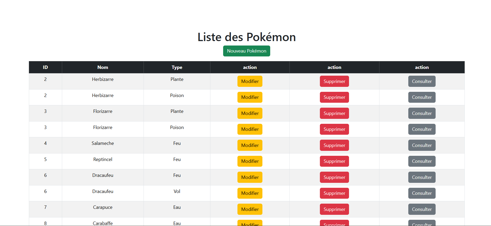Click the Nouveau Pokémon button

coord(246,51)
